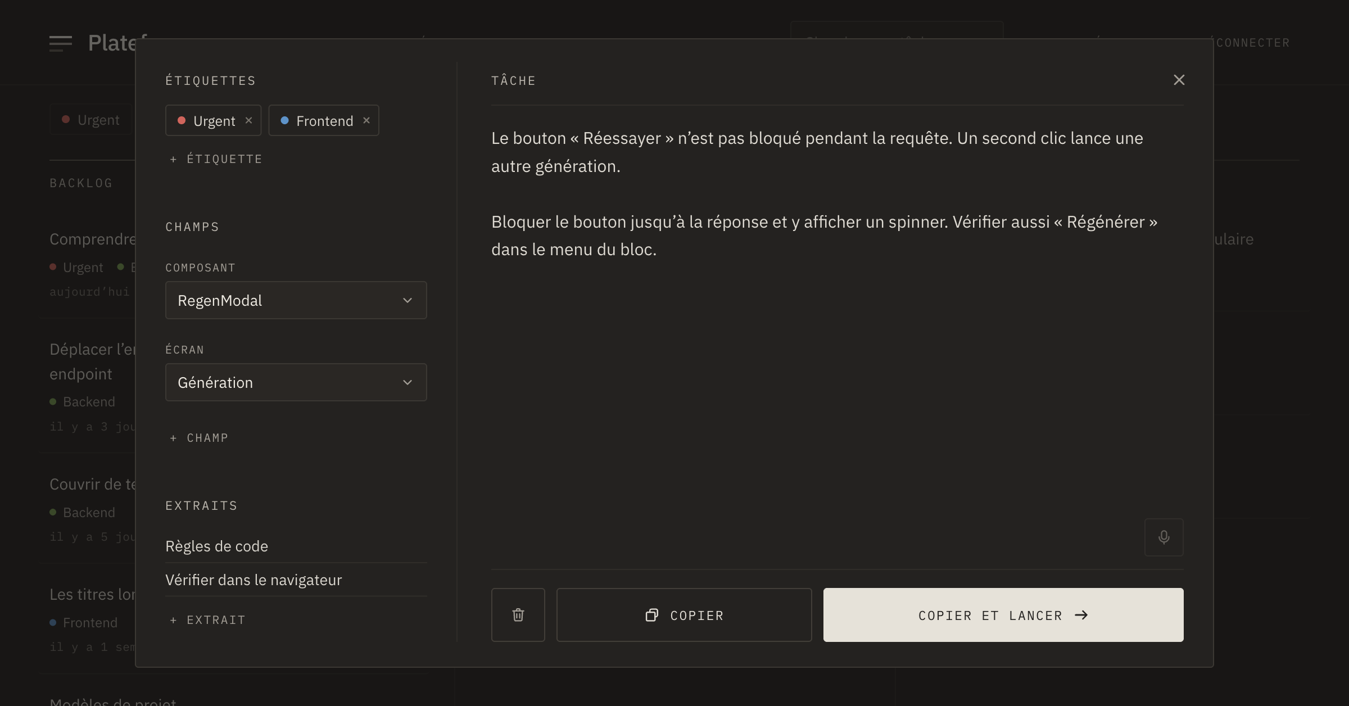Click the Frontend tag's blue color dot
Image resolution: width=1349 pixels, height=706 pixels.
click(285, 120)
